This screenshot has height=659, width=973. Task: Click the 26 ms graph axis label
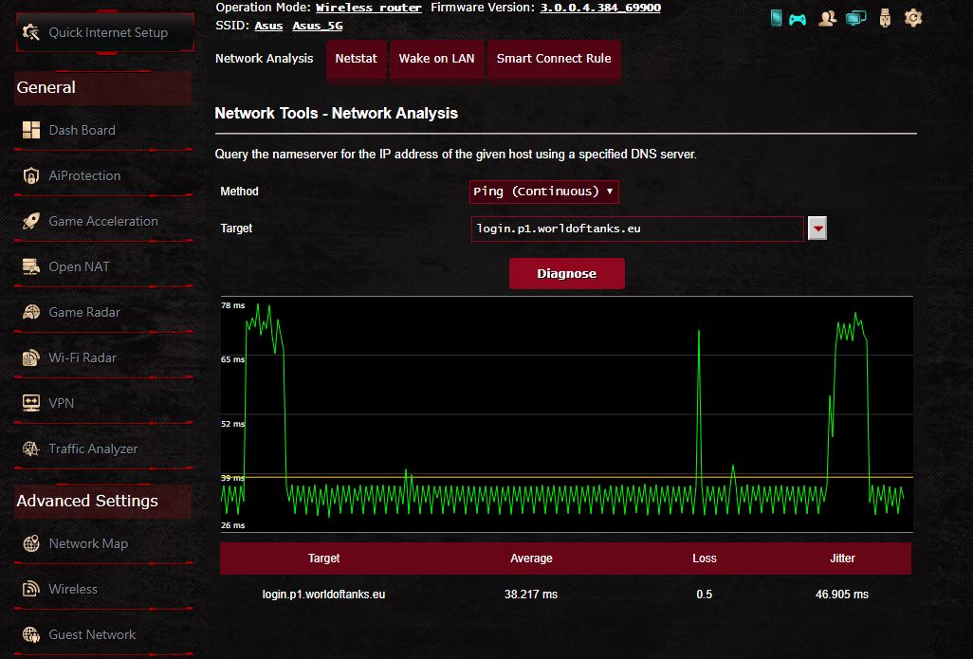[x=232, y=525]
